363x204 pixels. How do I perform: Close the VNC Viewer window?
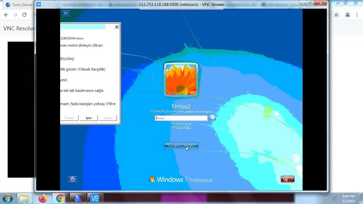(x=321, y=3)
